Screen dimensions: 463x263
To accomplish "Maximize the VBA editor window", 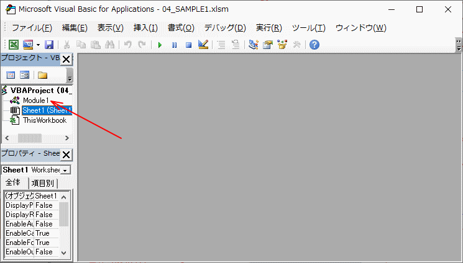I will tap(419, 9).
